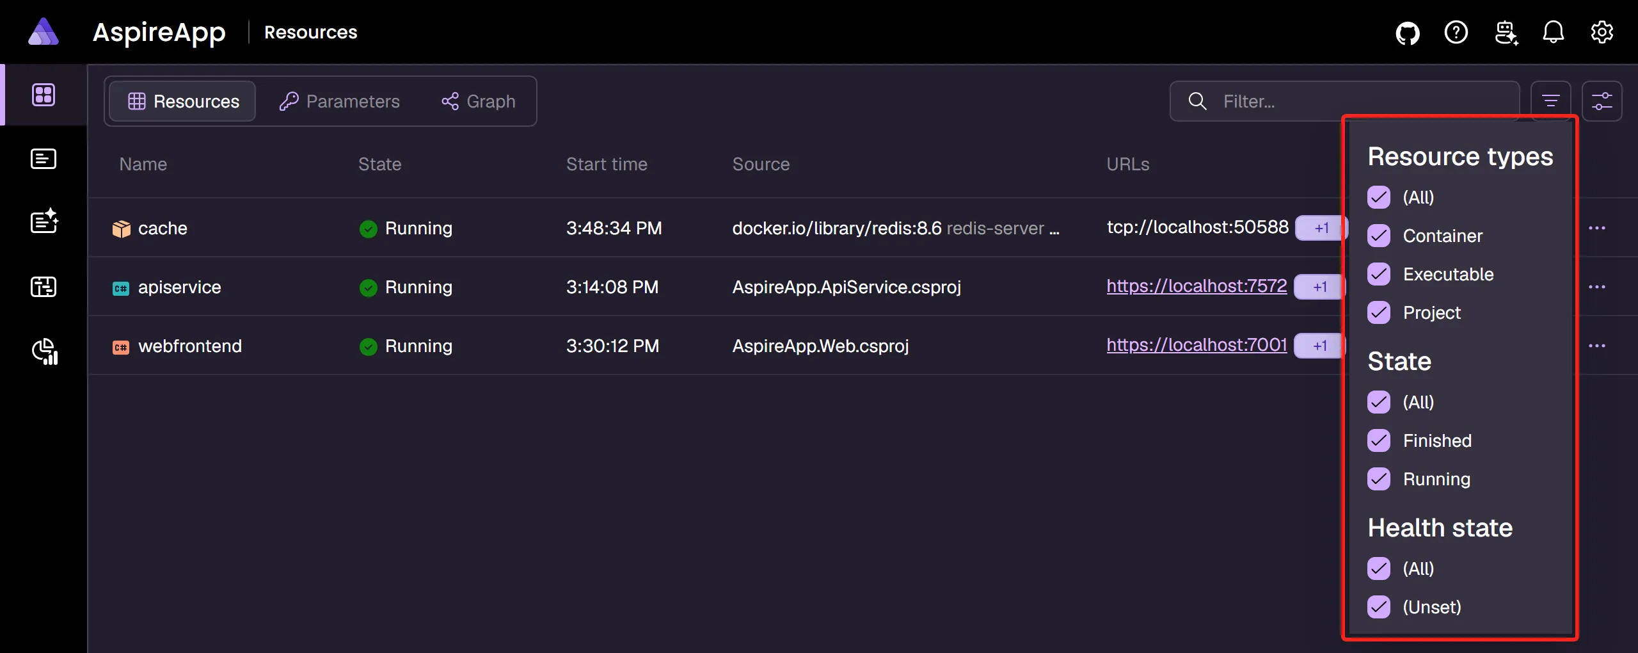1638x653 pixels.
Task: Click the apiservice resource name
Action: (180, 287)
